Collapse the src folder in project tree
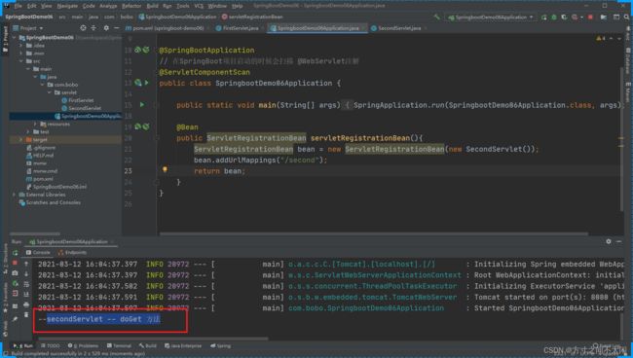The image size is (633, 358). (21, 61)
